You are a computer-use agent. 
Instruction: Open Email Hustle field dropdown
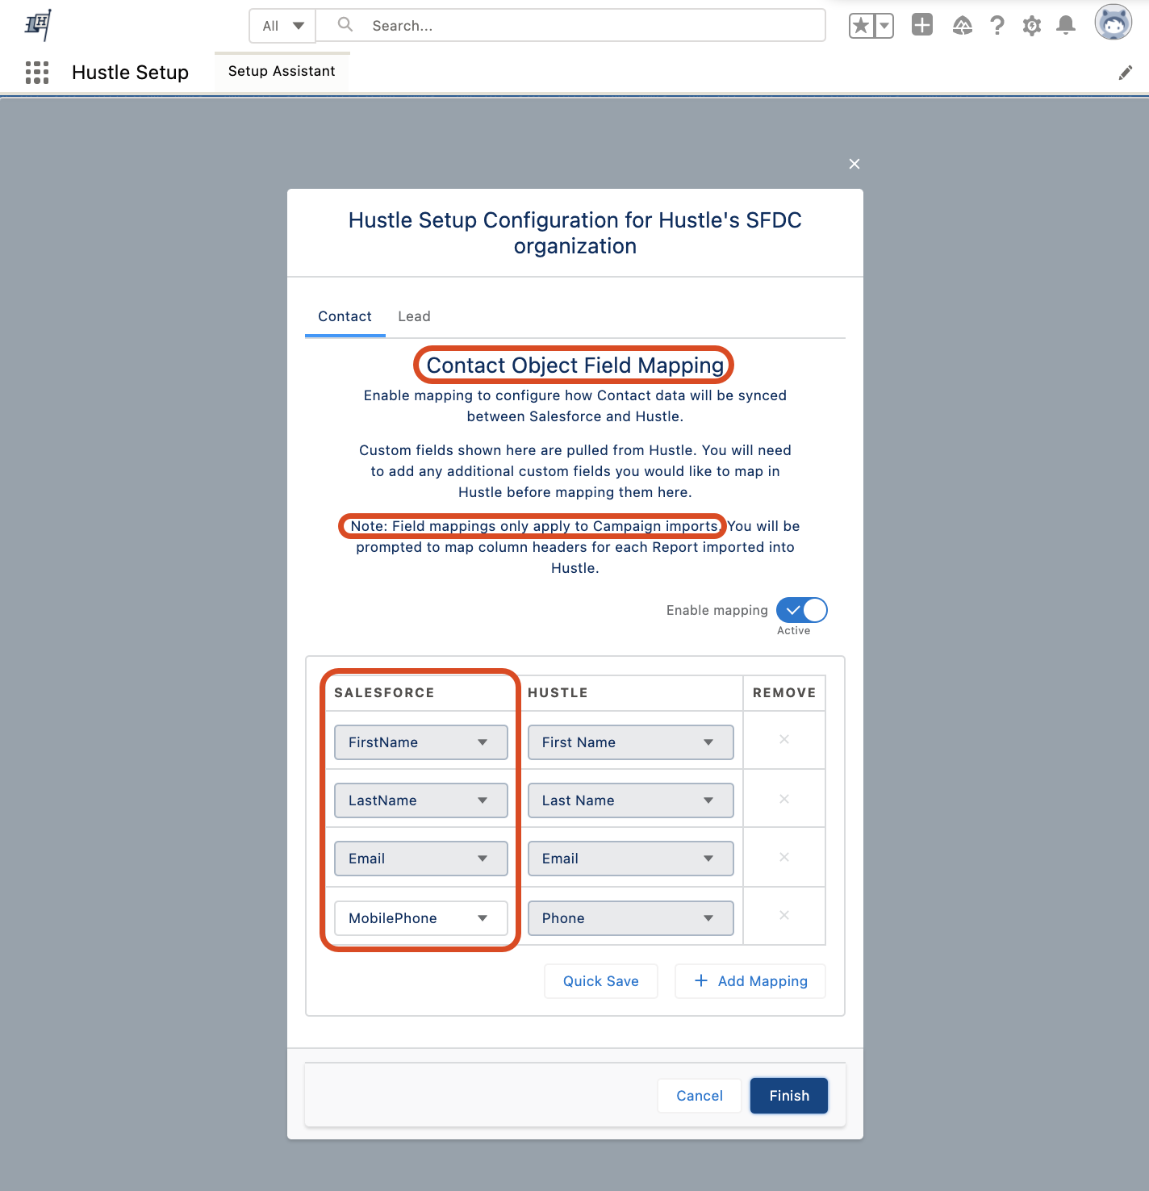tap(631, 859)
